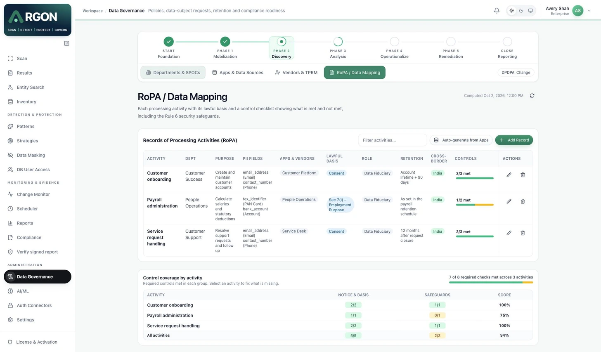Delete the Customer onboarding record
The image size is (601, 352).
[523, 175]
